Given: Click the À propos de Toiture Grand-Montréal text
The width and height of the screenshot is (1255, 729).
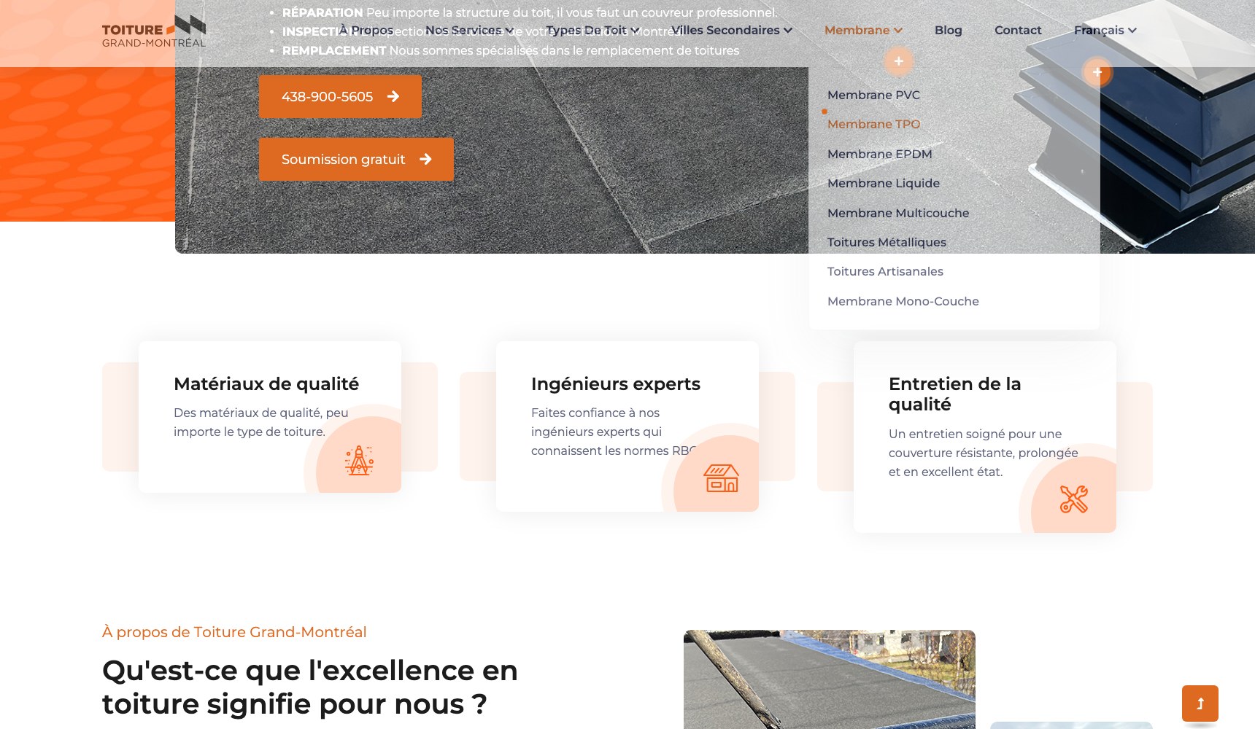Looking at the screenshot, I should tap(234, 632).
